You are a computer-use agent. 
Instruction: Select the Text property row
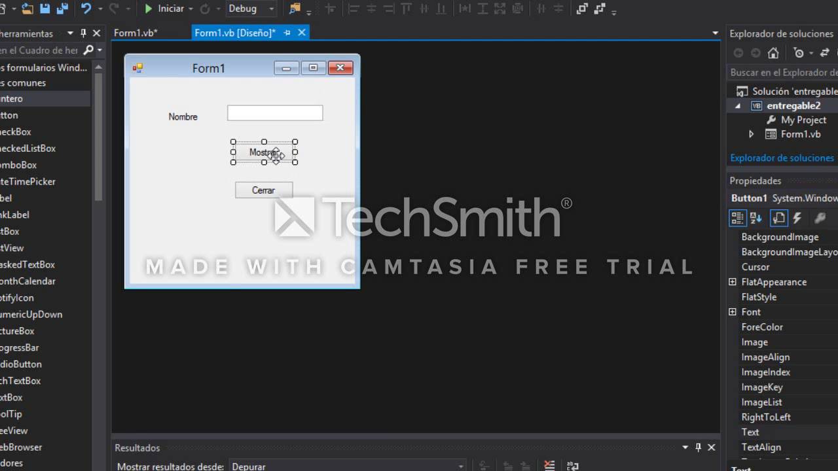tap(783, 432)
